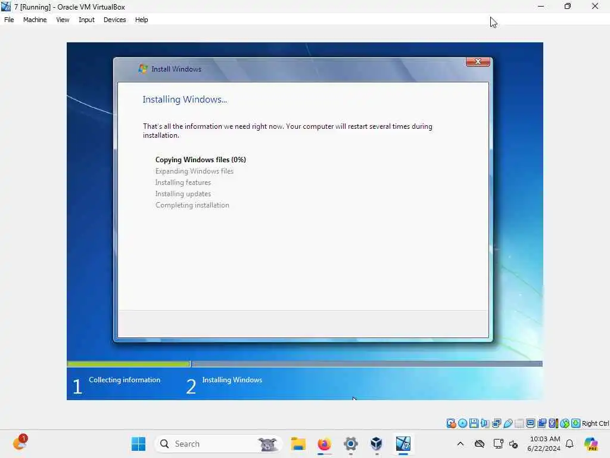Click the Windows flag icon in installer title

(x=143, y=69)
